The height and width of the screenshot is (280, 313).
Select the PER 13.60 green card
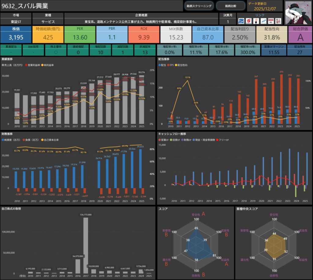(80, 34)
